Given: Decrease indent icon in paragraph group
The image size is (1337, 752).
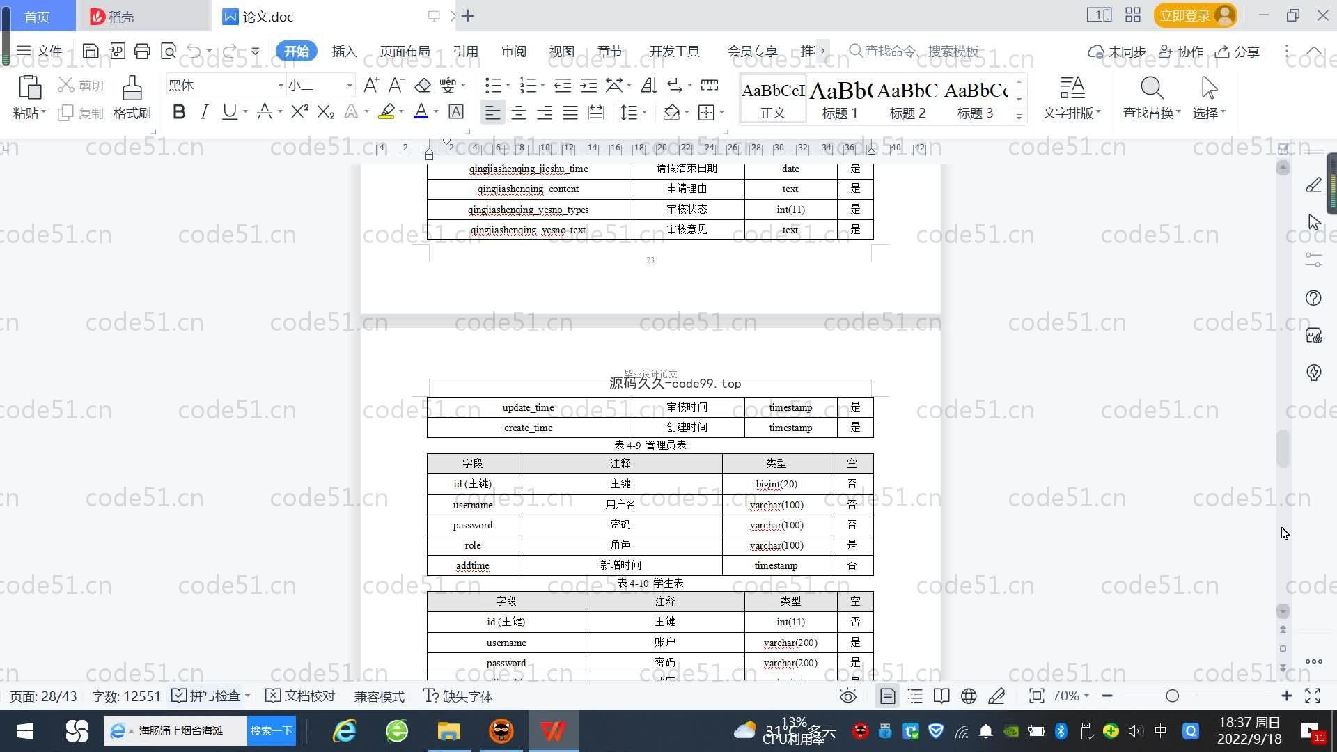Looking at the screenshot, I should tap(563, 85).
